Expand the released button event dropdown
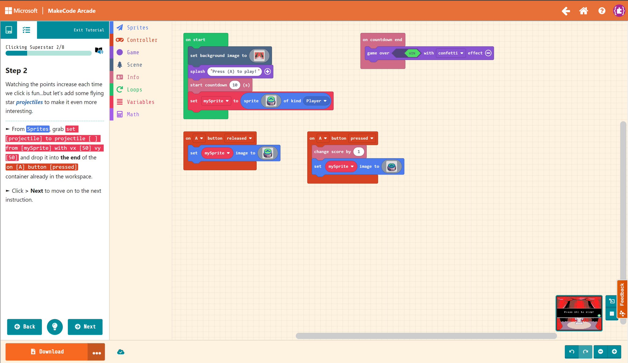This screenshot has width=628, height=363. [239, 138]
